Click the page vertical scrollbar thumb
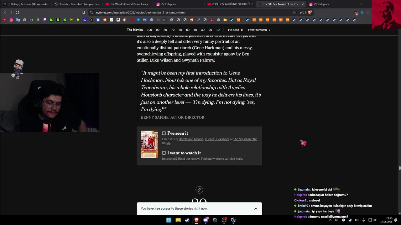The image size is (401, 225). 399,168
